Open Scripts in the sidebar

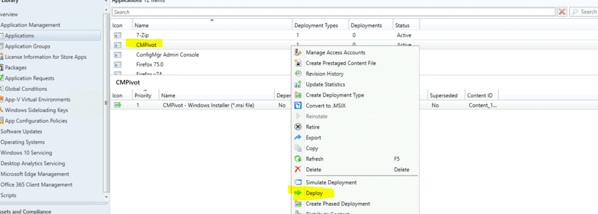tap(8, 195)
